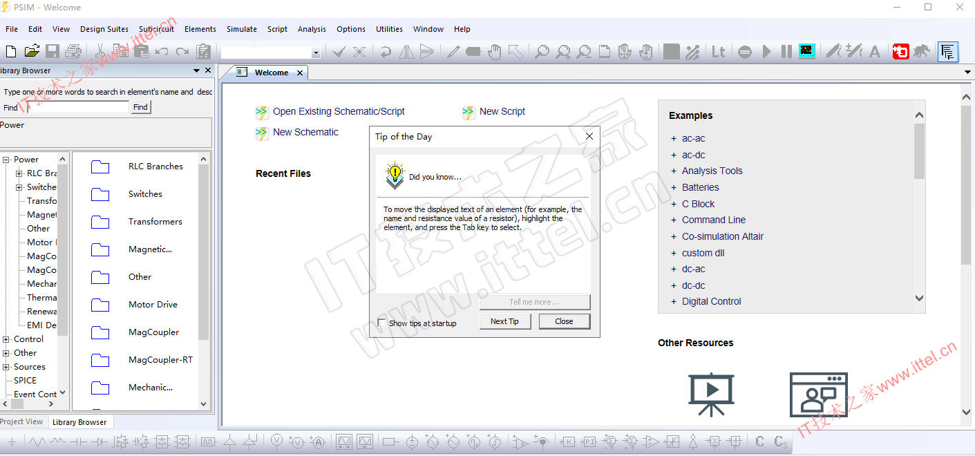This screenshot has width=975, height=456.
Task: Click the Zoom Out magnifier icon
Action: point(585,52)
